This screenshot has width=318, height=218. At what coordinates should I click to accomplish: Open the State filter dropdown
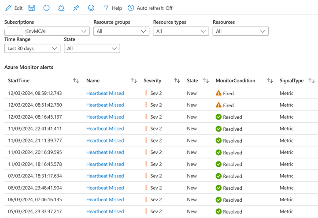tap(92, 49)
